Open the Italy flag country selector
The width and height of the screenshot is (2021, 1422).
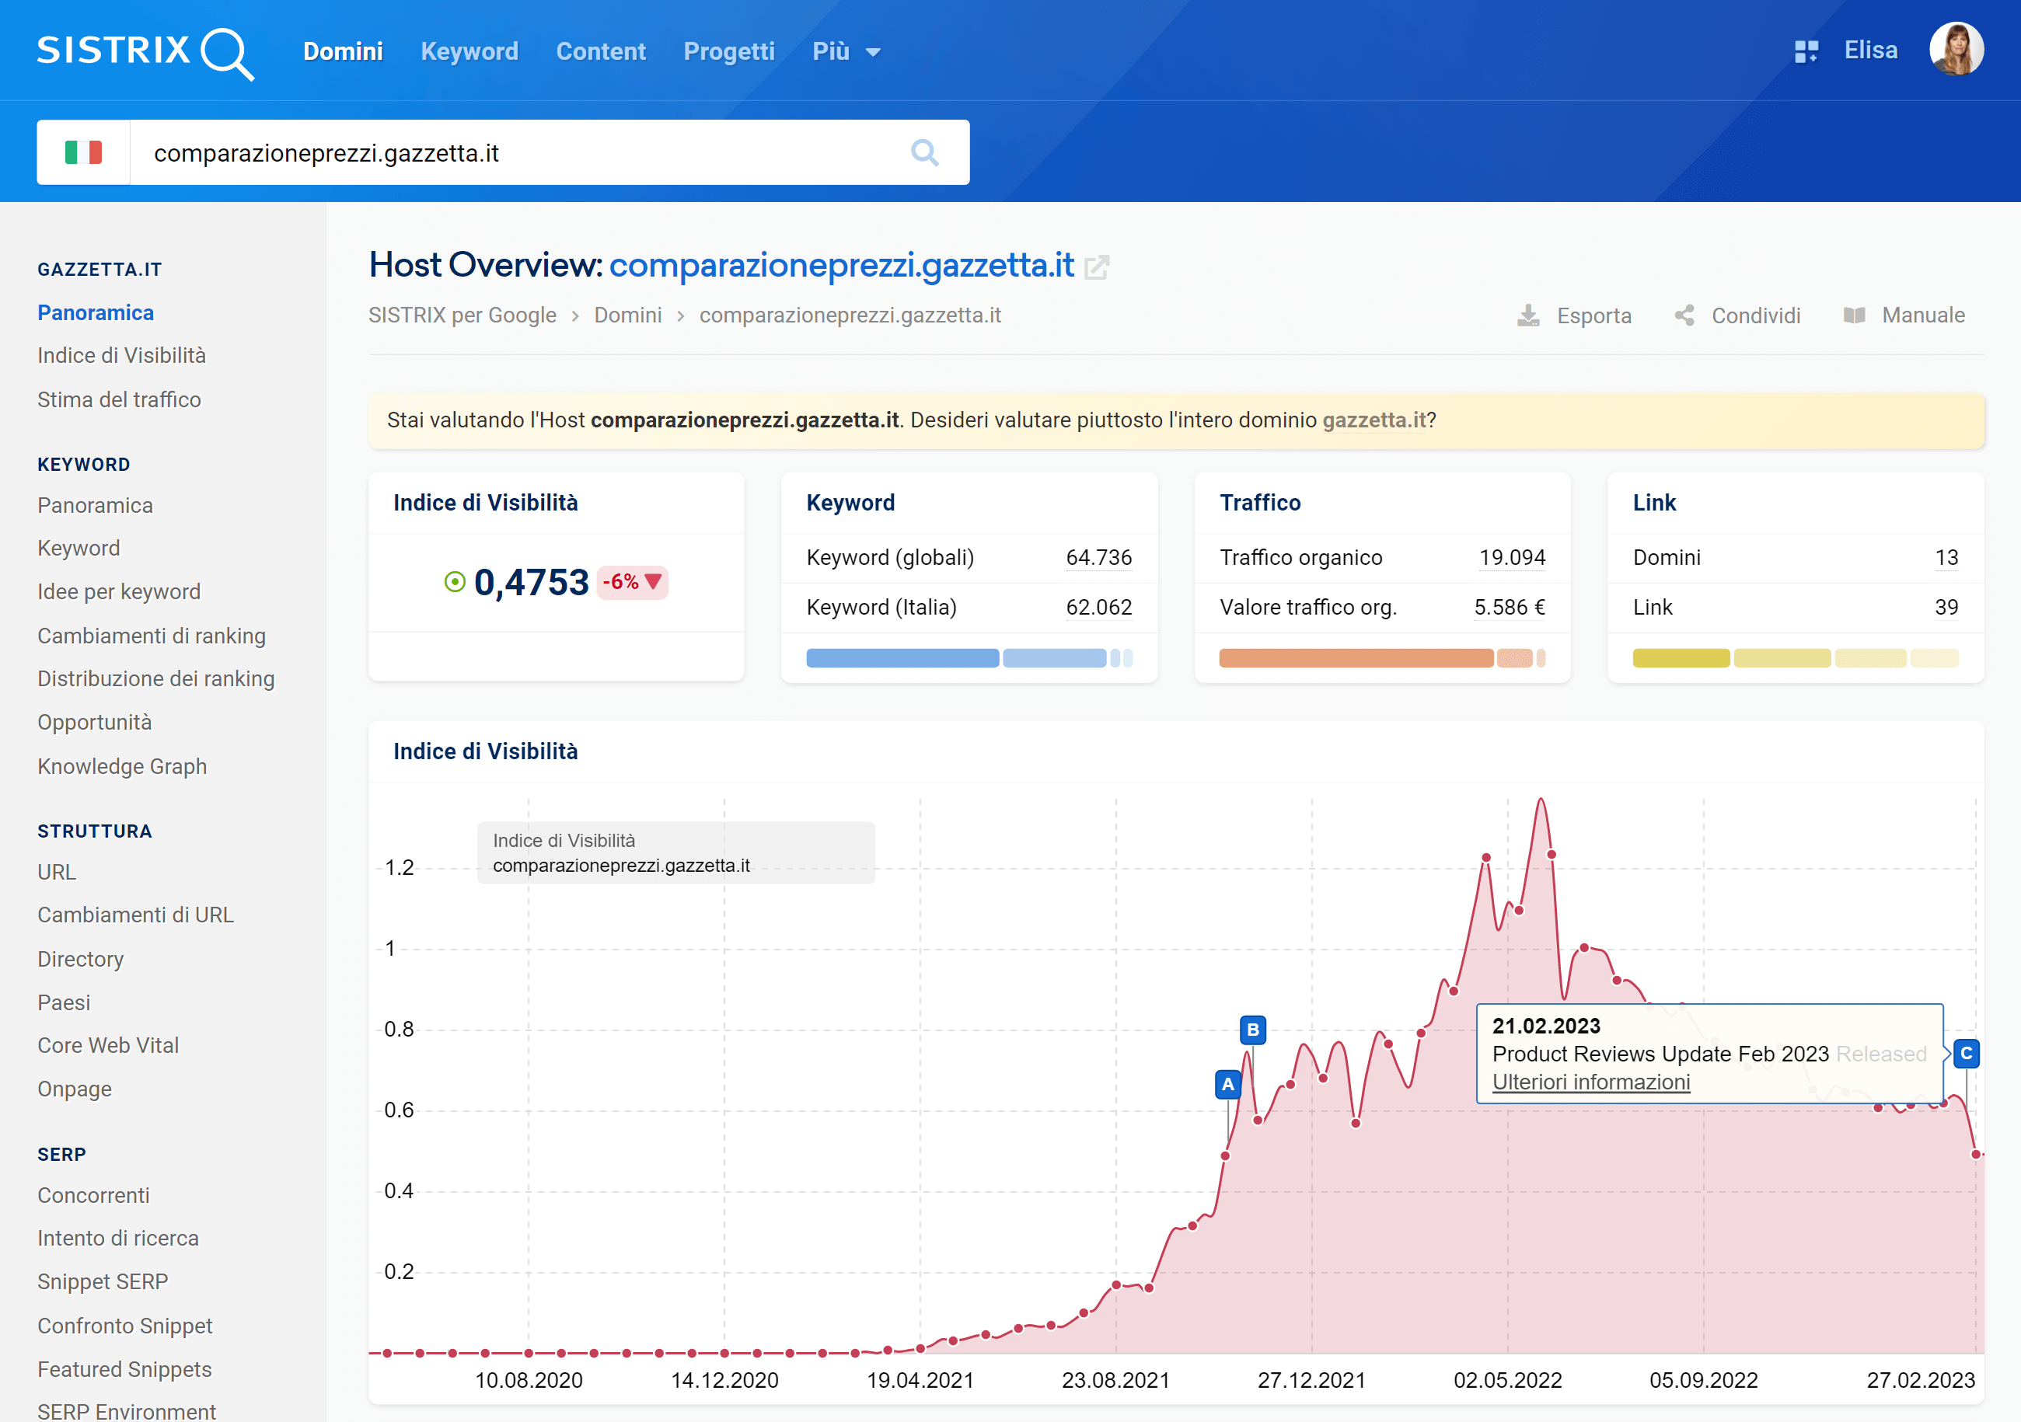tap(84, 153)
